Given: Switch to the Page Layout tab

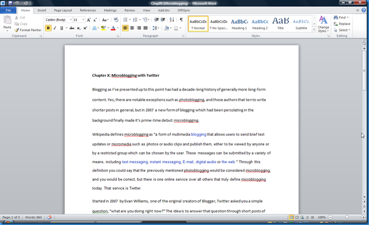Looking at the screenshot, I should point(63,10).
